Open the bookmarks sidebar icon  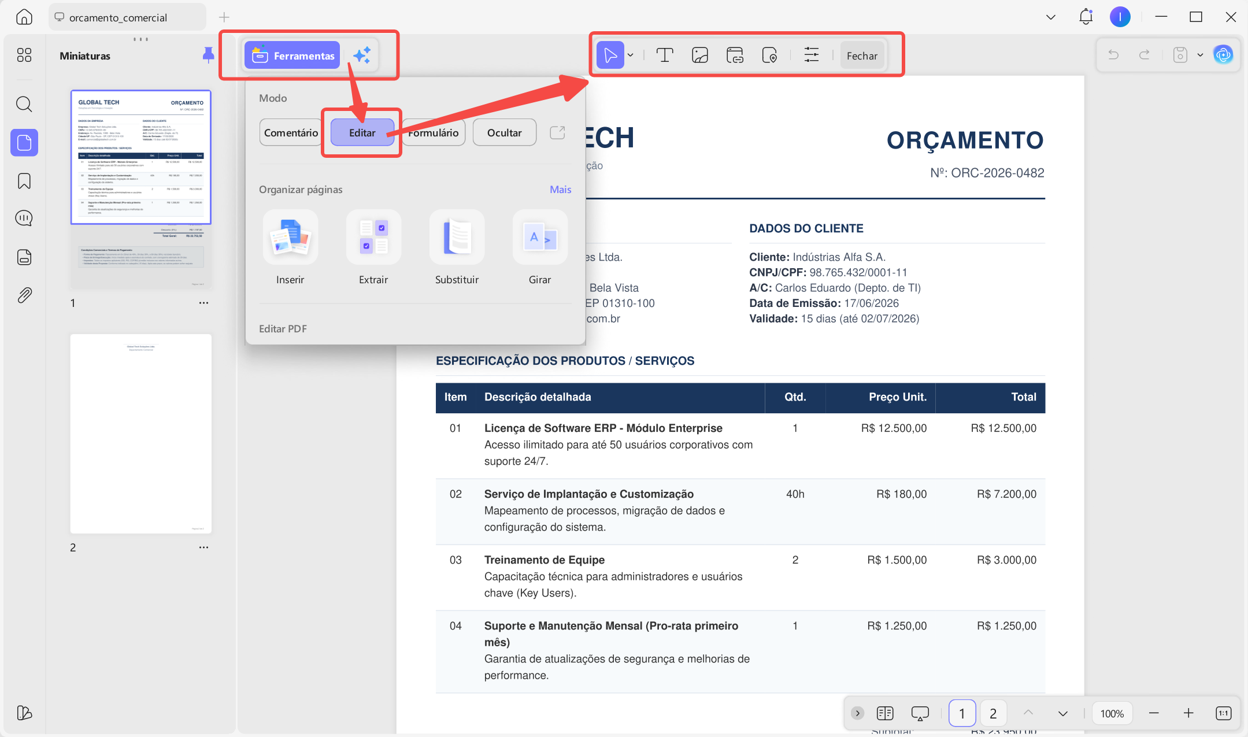[x=24, y=181]
